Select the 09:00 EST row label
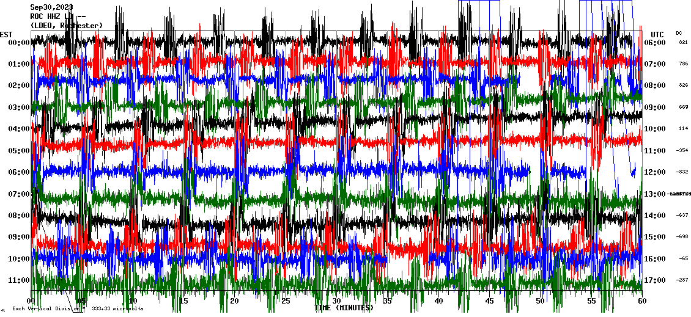Screen dimensions: 691x317 click(19, 238)
